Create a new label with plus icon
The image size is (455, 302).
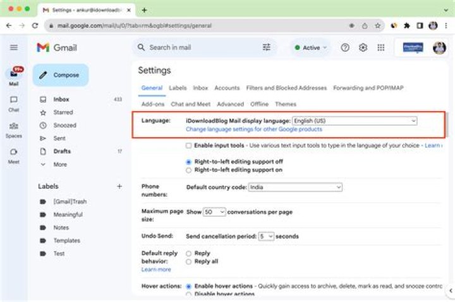tap(119, 186)
